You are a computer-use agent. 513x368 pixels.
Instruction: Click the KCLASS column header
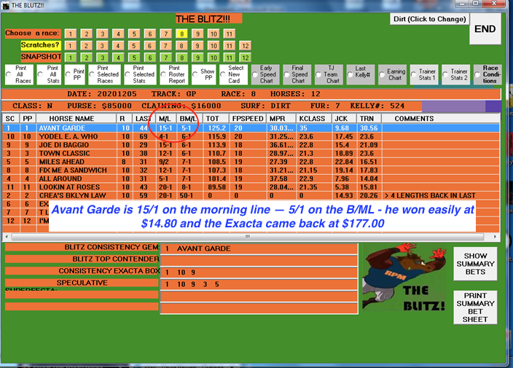(x=314, y=118)
